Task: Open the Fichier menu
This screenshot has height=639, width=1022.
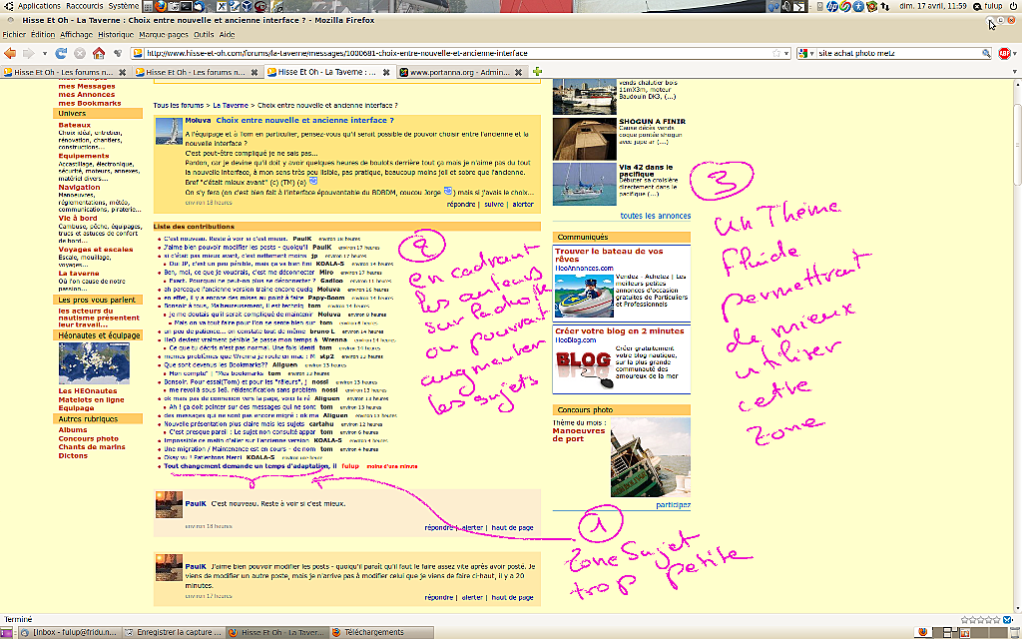Action: coord(14,35)
